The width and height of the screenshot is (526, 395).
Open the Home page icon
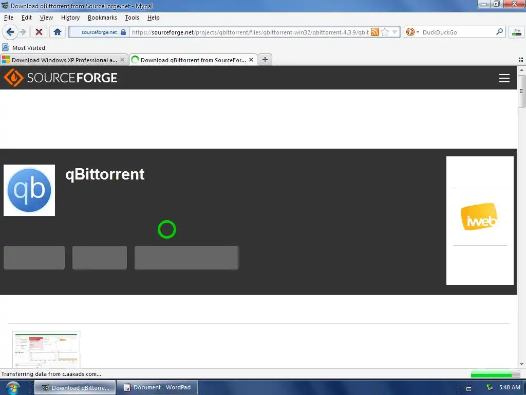tap(58, 32)
